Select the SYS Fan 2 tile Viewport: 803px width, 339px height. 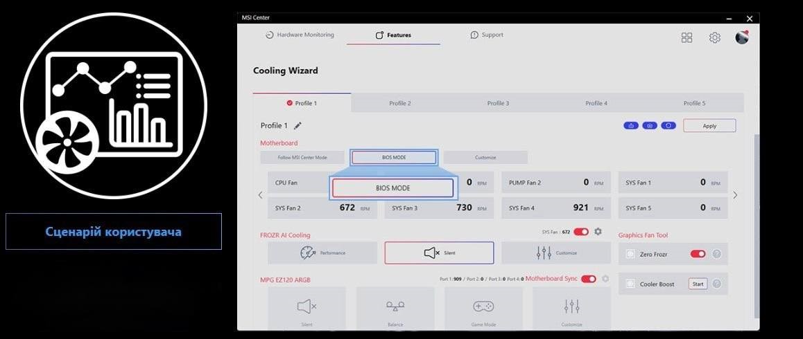click(x=322, y=208)
